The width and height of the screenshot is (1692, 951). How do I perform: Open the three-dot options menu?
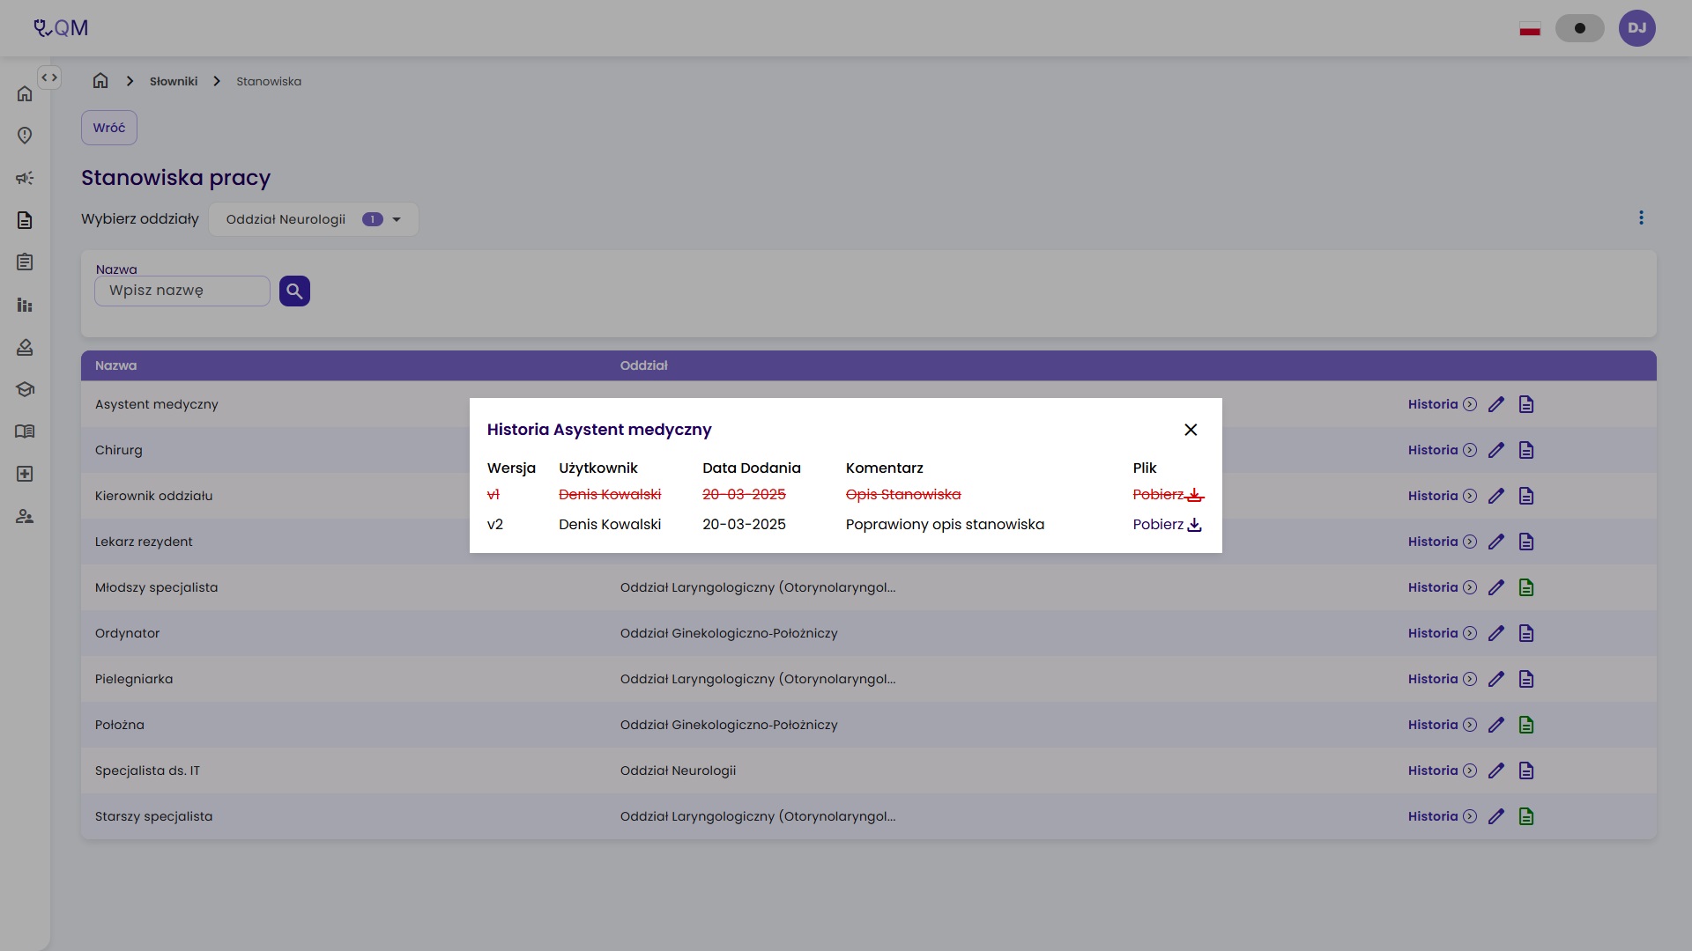1641,217
